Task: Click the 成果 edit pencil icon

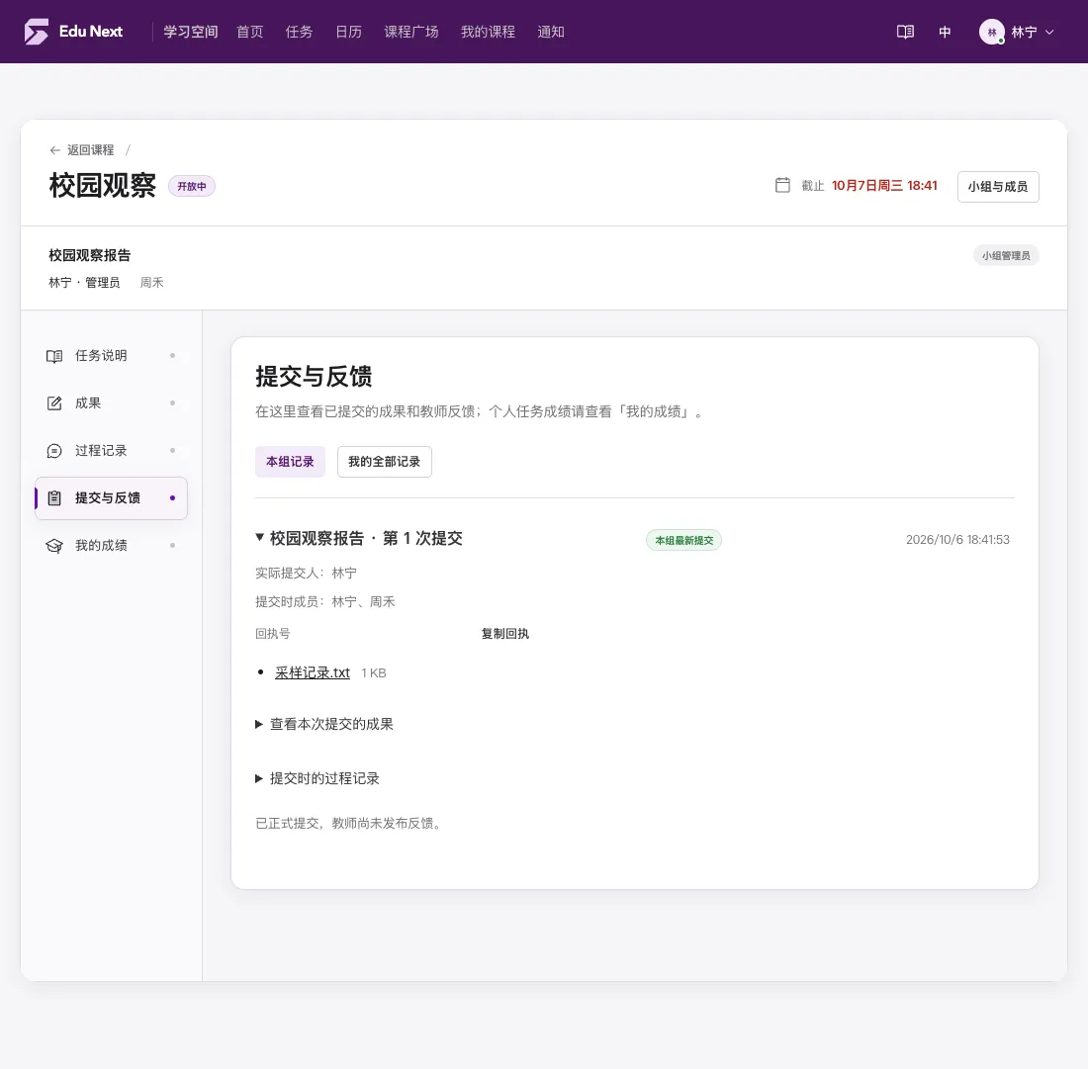Action: (x=54, y=403)
